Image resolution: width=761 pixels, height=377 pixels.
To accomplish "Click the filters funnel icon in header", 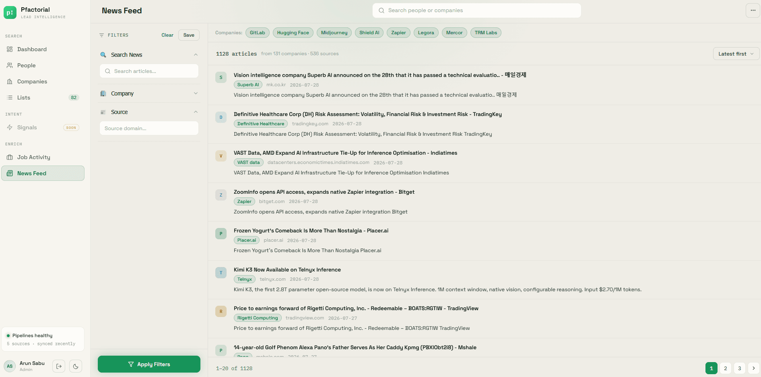I will pos(101,35).
